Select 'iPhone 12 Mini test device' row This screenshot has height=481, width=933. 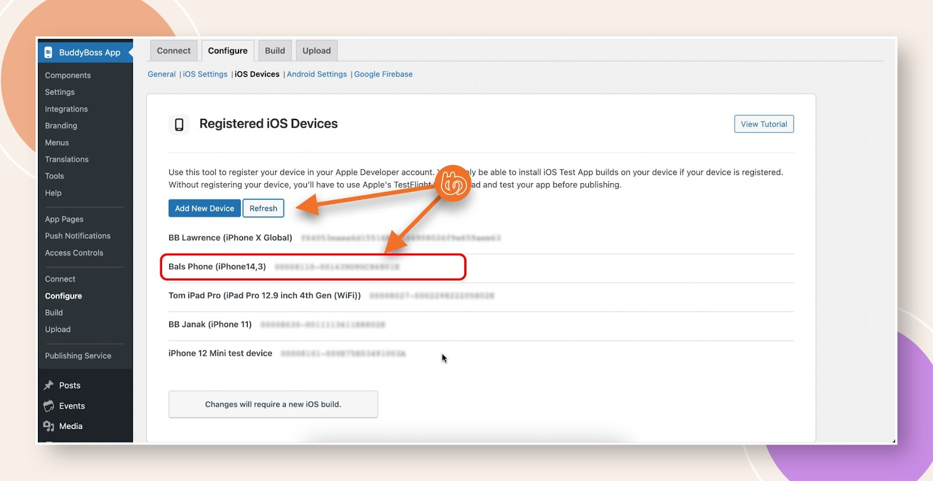[481, 353]
